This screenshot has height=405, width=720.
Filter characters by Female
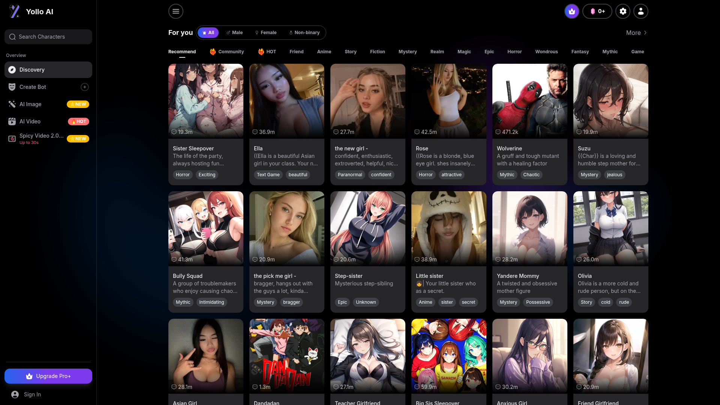tap(265, 33)
